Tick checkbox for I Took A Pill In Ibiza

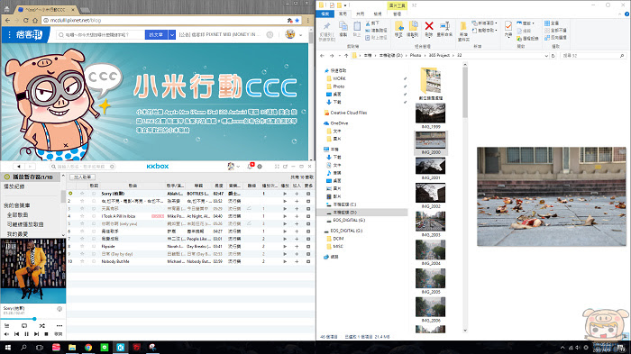pyautogui.click(x=94, y=216)
